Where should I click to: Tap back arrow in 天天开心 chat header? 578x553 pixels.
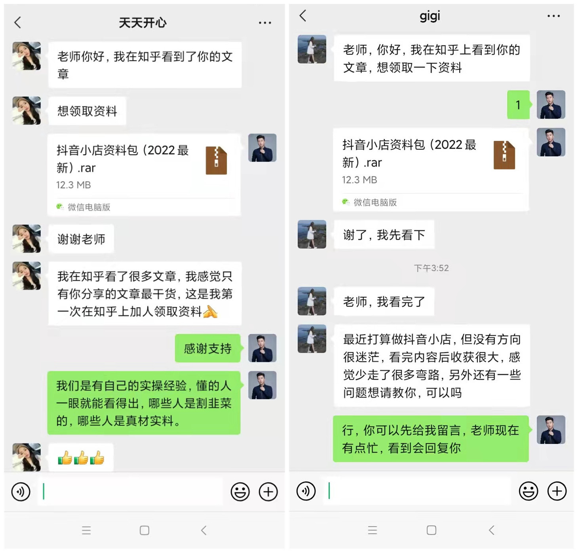[x=17, y=23]
